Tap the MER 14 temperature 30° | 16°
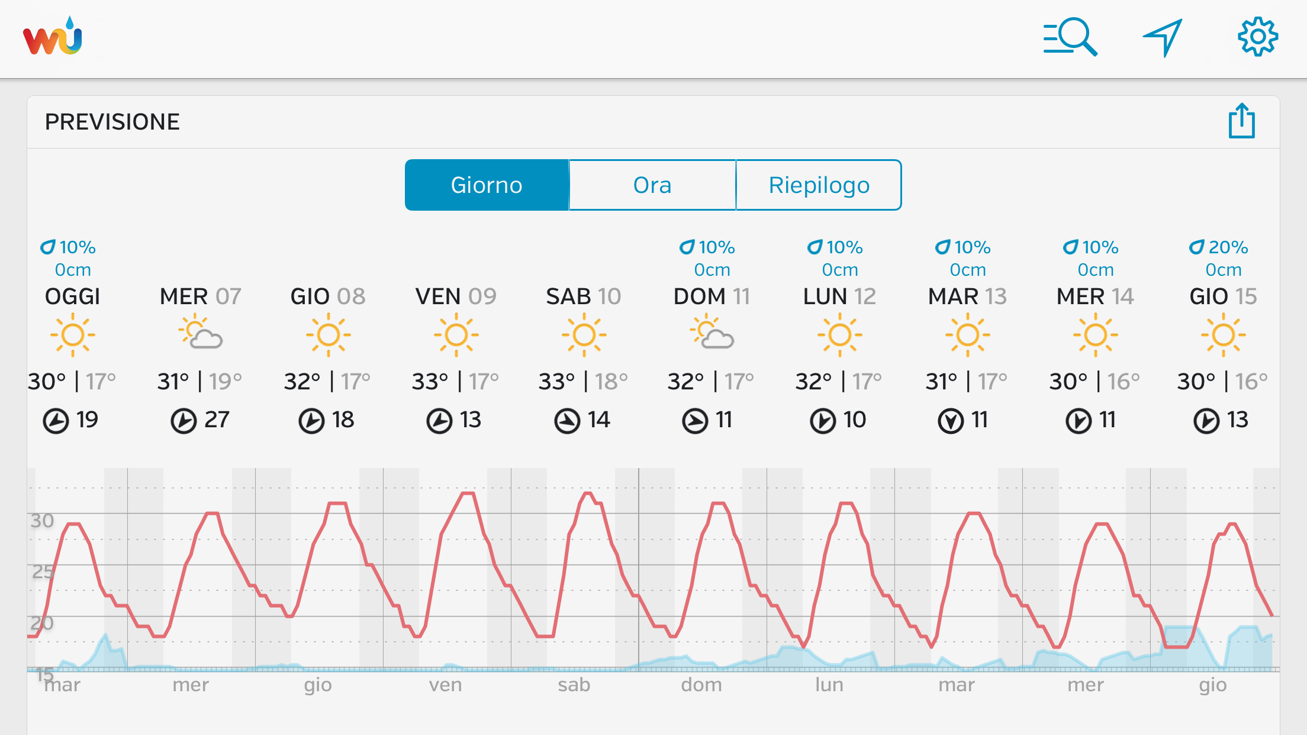Image resolution: width=1307 pixels, height=735 pixels. pyautogui.click(x=1094, y=382)
